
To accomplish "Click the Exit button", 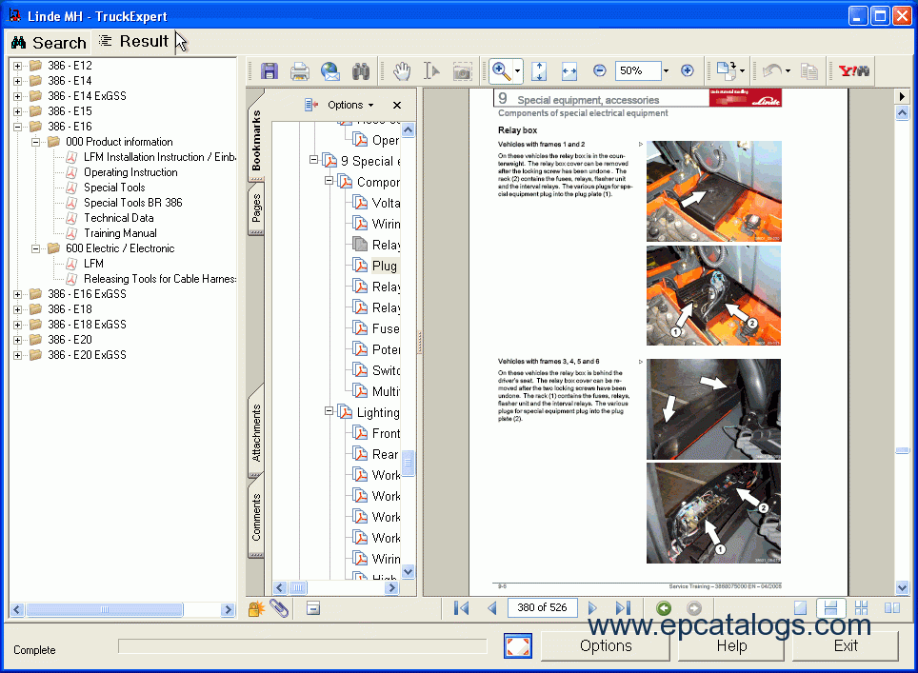I will [846, 646].
